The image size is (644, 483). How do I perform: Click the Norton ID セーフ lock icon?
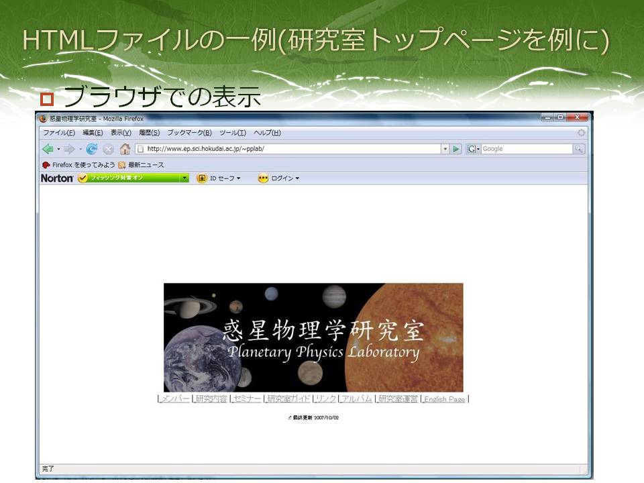(x=202, y=178)
